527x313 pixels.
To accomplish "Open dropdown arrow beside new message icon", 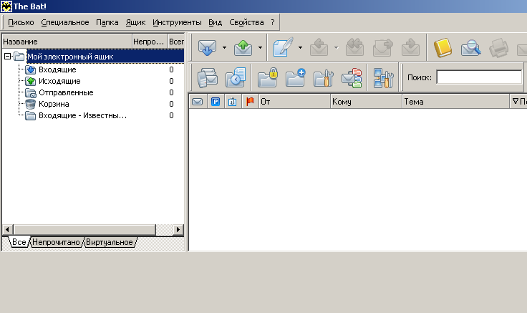I will tap(300, 47).
